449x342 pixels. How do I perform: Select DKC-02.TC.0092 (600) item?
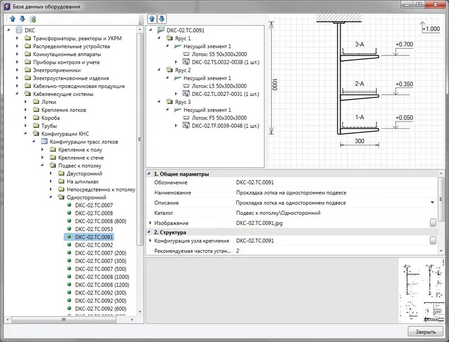point(100,308)
